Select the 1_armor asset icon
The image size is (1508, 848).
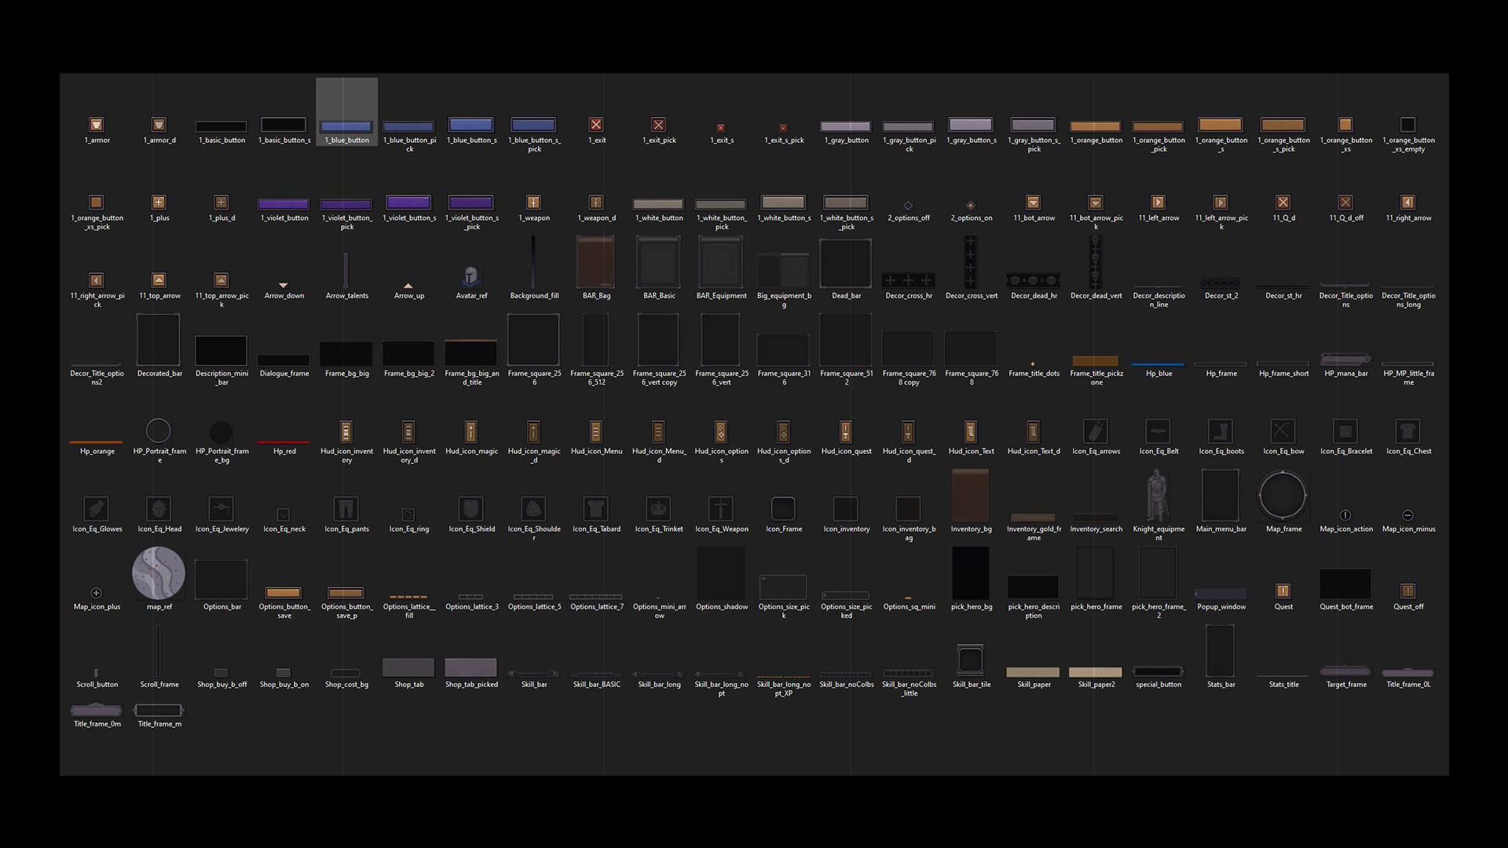[x=97, y=125]
